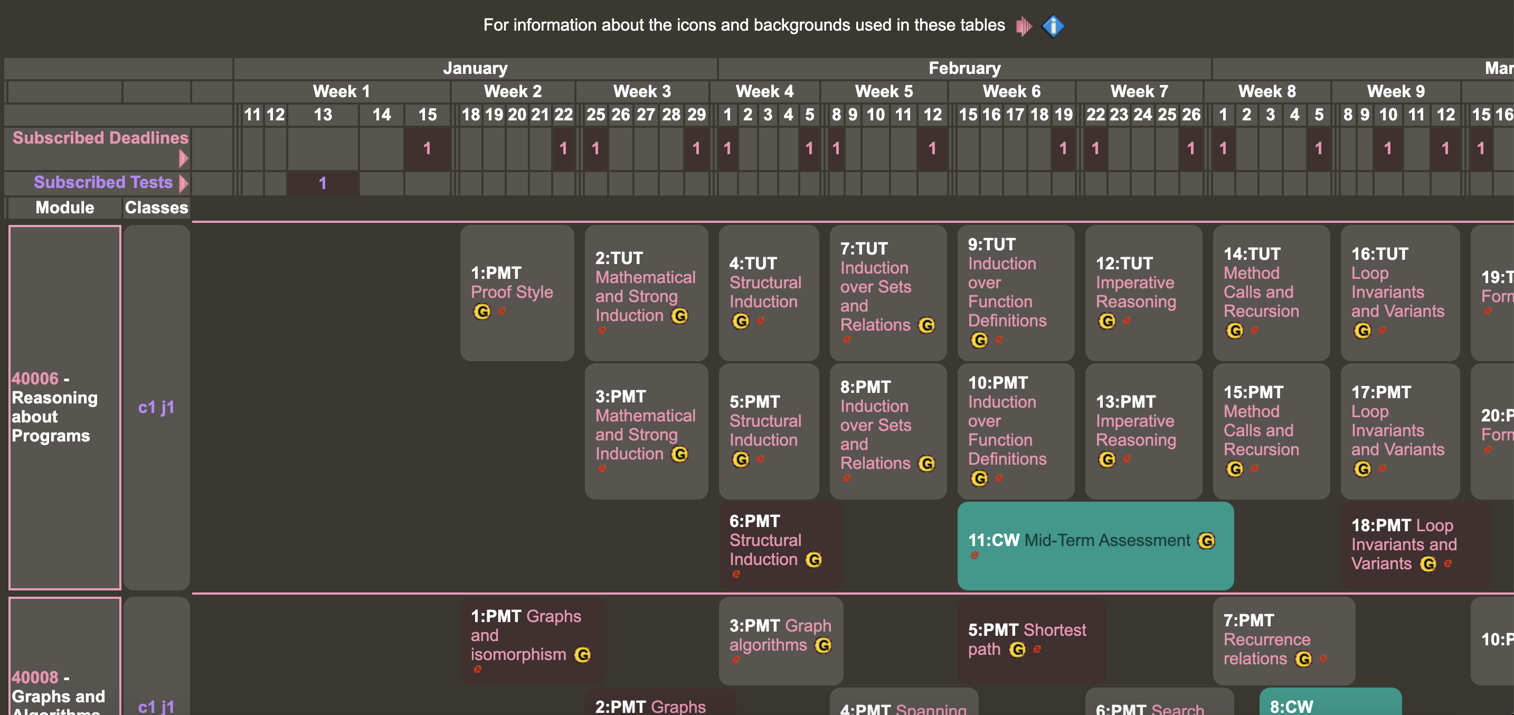Click the test marker on January 13
The height and width of the screenshot is (715, 1514).
pyautogui.click(x=322, y=183)
